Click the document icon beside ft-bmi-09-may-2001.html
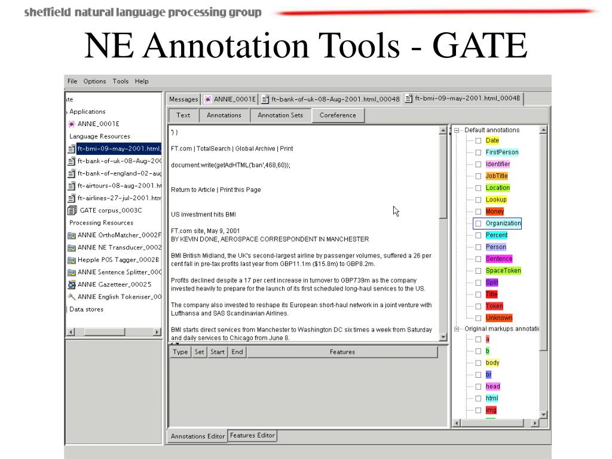This screenshot has width=612, height=459. pos(72,149)
